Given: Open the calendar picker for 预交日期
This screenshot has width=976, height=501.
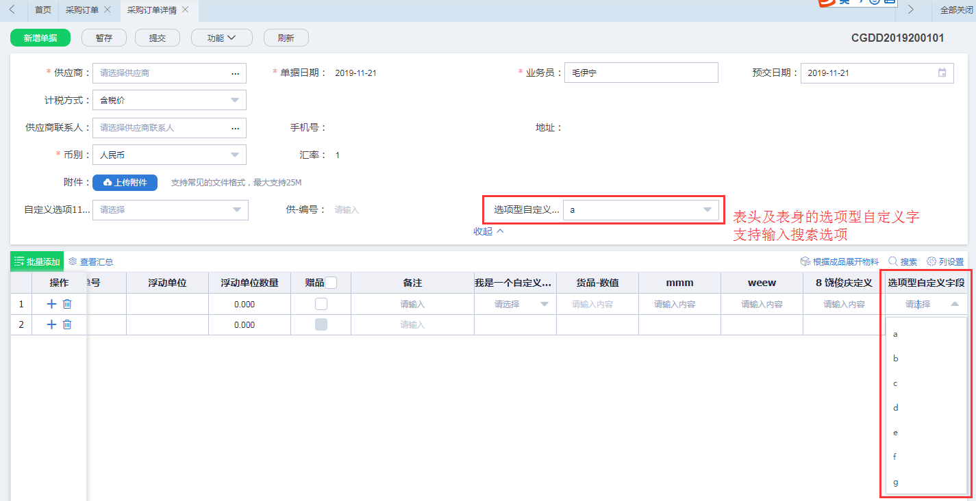Looking at the screenshot, I should [942, 73].
